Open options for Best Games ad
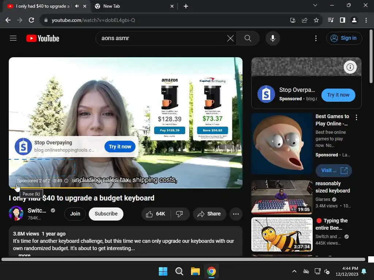 (356, 117)
